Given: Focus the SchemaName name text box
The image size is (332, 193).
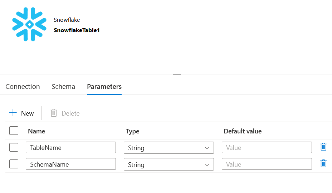Looking at the screenshot, I should pos(70,164).
